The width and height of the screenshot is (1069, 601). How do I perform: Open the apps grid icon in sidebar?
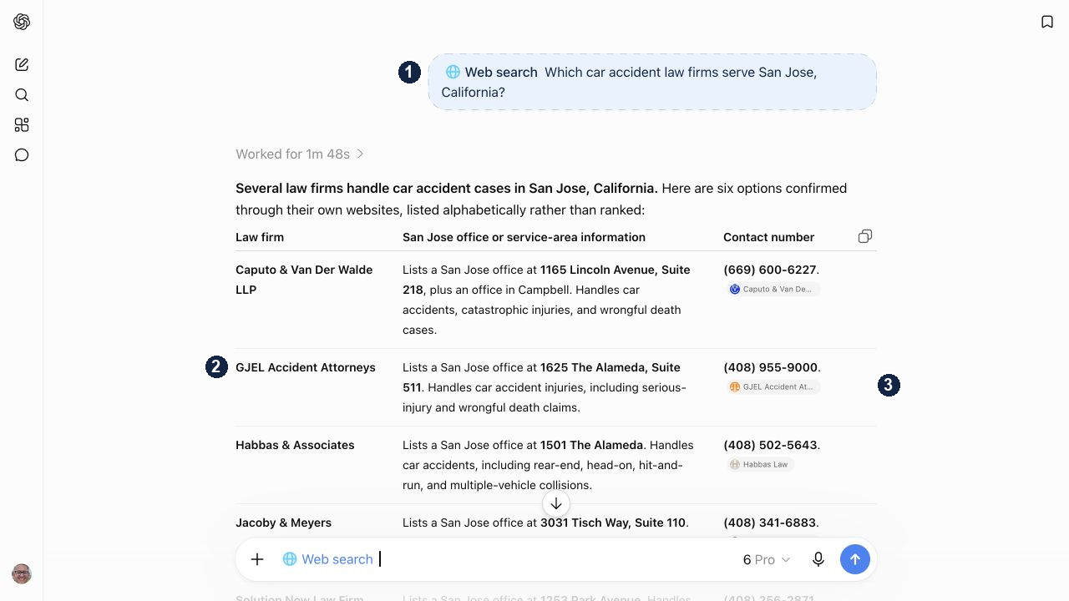coord(22,125)
